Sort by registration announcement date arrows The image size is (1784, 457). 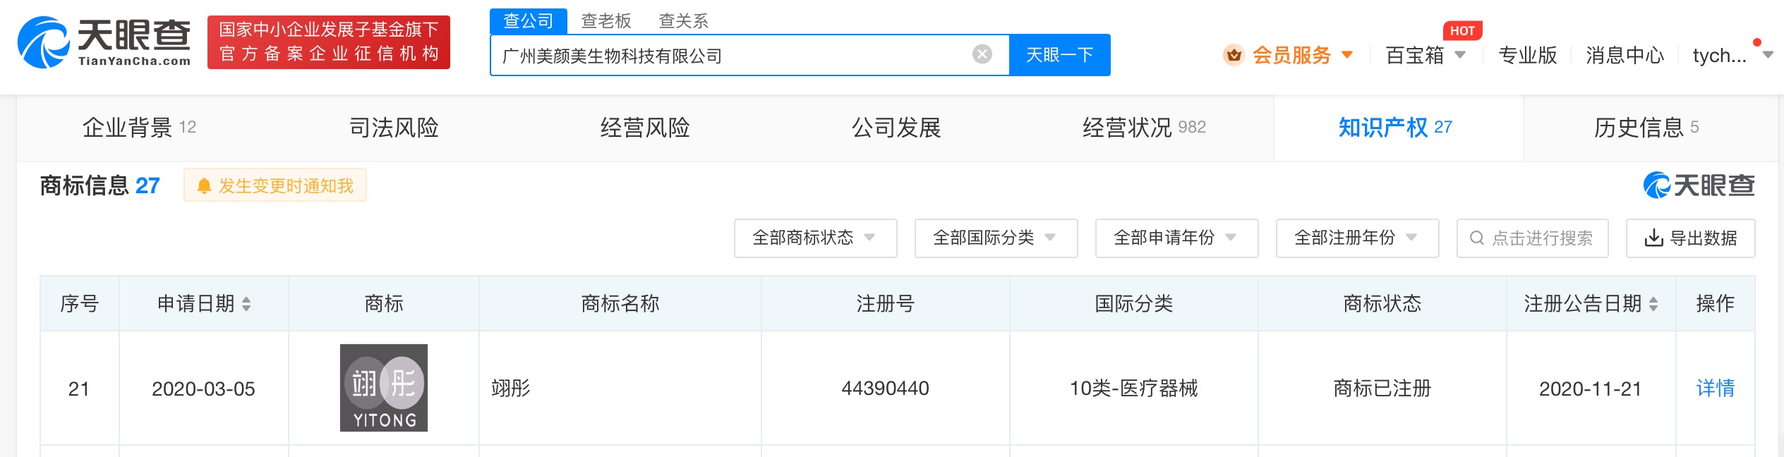[1653, 304]
